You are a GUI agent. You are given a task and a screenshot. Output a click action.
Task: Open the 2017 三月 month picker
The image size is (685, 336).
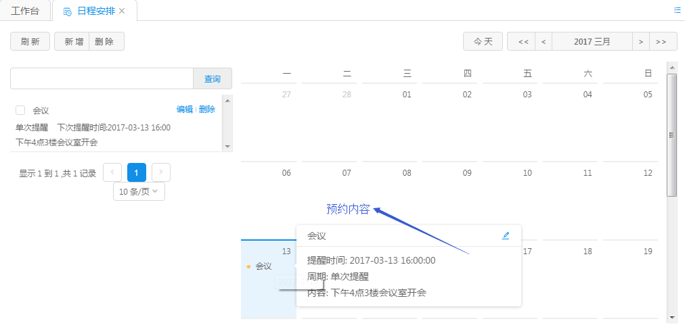click(592, 42)
